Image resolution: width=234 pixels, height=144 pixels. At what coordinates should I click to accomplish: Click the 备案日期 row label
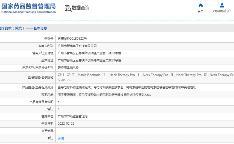(47, 124)
